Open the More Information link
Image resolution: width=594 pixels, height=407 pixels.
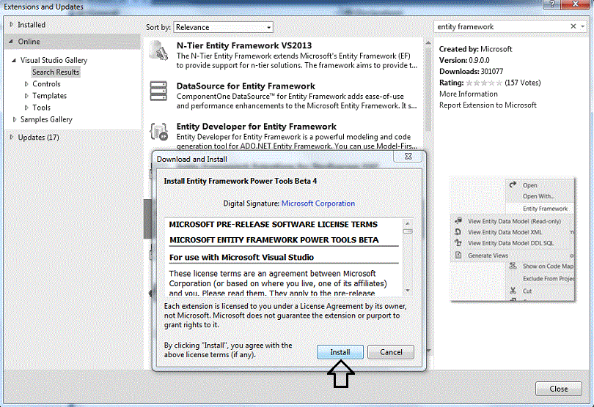(468, 94)
